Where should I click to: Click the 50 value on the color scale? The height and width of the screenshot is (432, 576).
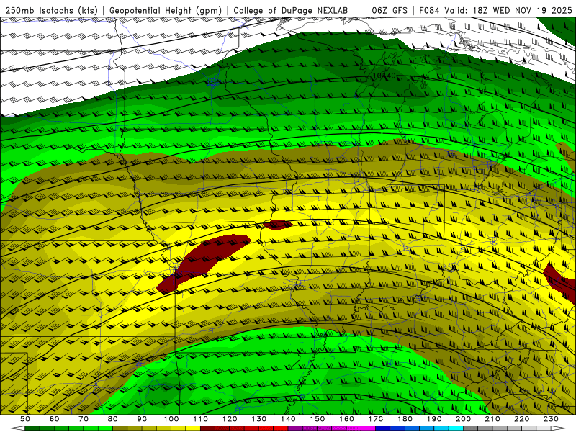24,419
